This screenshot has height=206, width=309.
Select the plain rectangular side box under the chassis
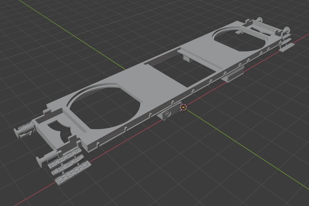click(236, 74)
